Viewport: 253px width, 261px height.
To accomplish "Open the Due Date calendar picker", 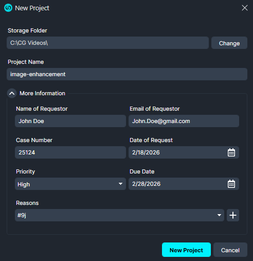I will [x=231, y=184].
